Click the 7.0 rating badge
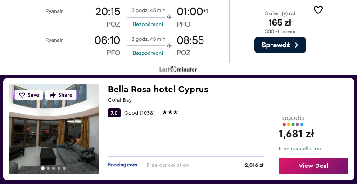This screenshot has width=357, height=184. click(x=114, y=113)
